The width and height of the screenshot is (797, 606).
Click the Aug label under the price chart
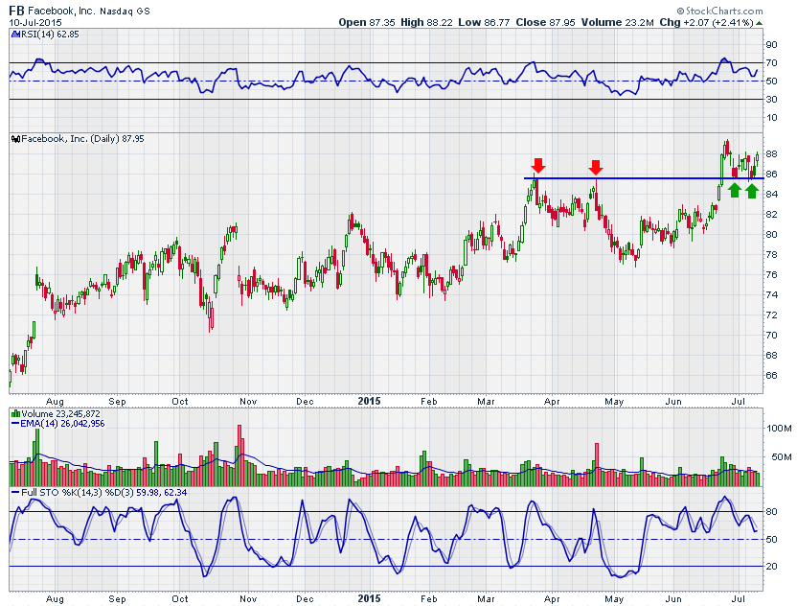(x=55, y=402)
